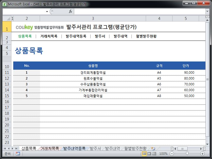Click the coukey logo
Viewport: 212px width, 159px height.
(24, 27)
